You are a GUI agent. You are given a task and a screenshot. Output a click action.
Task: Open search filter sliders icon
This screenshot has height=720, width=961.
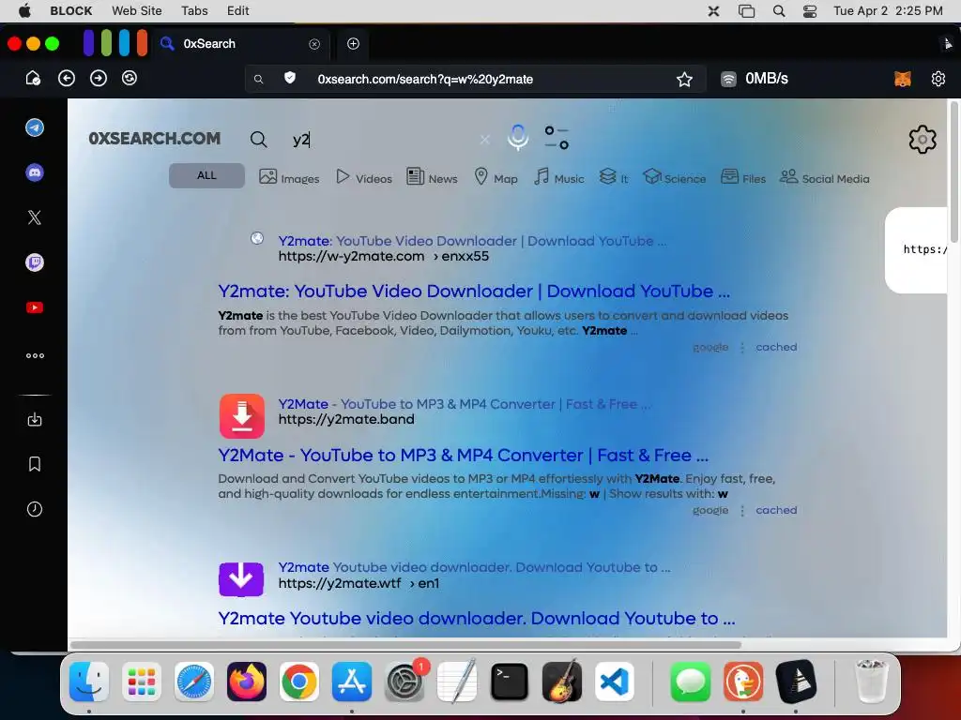click(557, 138)
